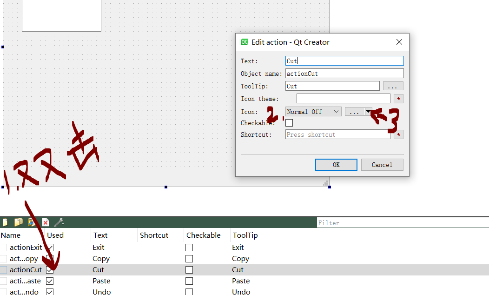Click the reset arrow next to Icon theme field
The height and width of the screenshot is (295, 489).
point(398,99)
